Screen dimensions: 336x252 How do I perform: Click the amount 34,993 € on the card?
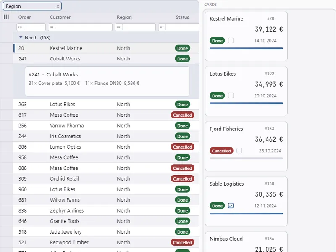pos(269,84)
